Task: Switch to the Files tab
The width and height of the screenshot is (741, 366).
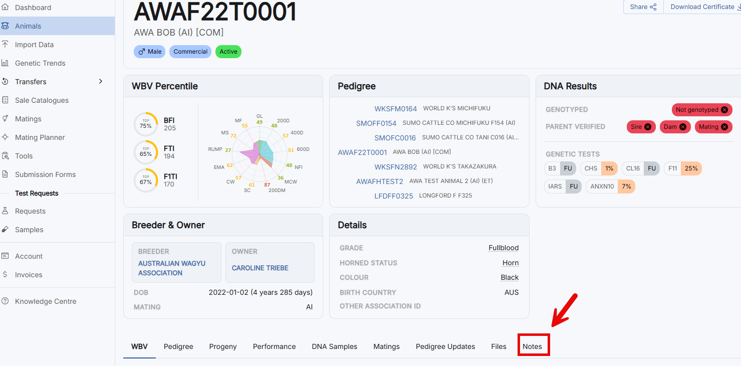Action: click(499, 346)
